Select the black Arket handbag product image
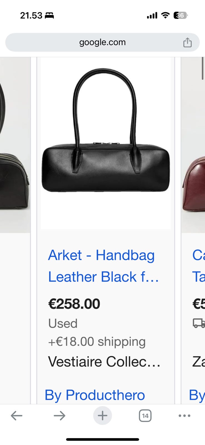 pyautogui.click(x=106, y=143)
